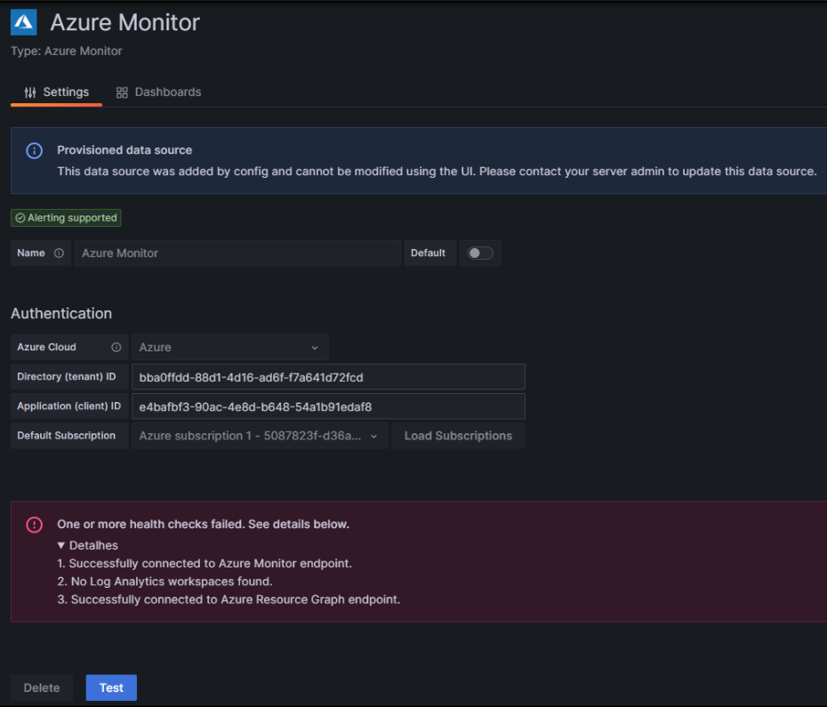Open the Azure Cloud dropdown
This screenshot has height=707, width=827.
[x=230, y=347]
